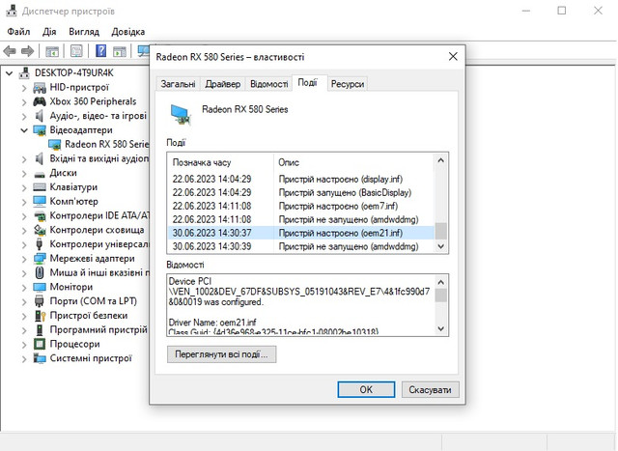Expand the HID-пристрої category
Screen dimensions: 618x451
24,88
